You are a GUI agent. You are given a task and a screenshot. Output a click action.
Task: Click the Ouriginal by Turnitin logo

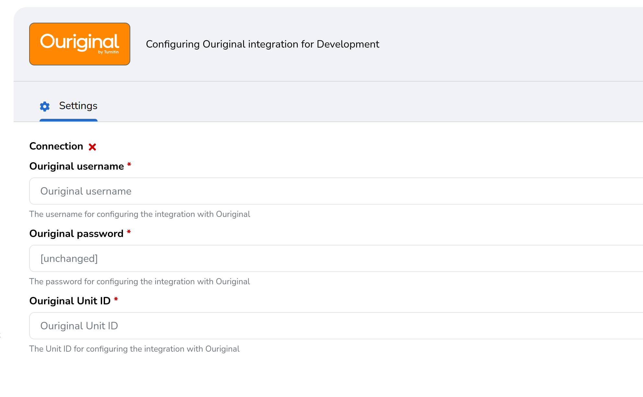pyautogui.click(x=80, y=44)
